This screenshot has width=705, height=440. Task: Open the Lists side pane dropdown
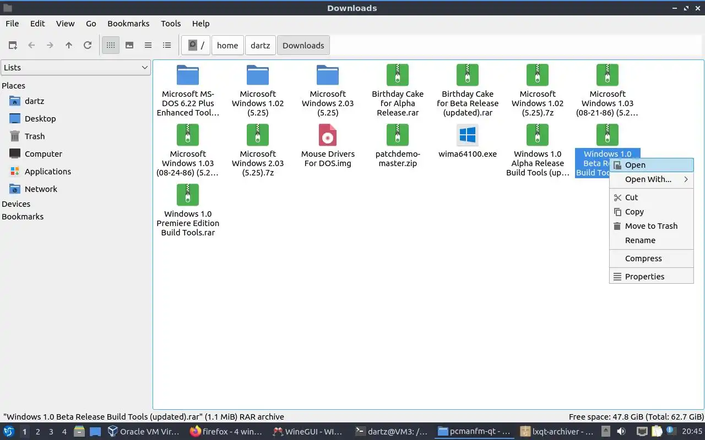tap(75, 67)
